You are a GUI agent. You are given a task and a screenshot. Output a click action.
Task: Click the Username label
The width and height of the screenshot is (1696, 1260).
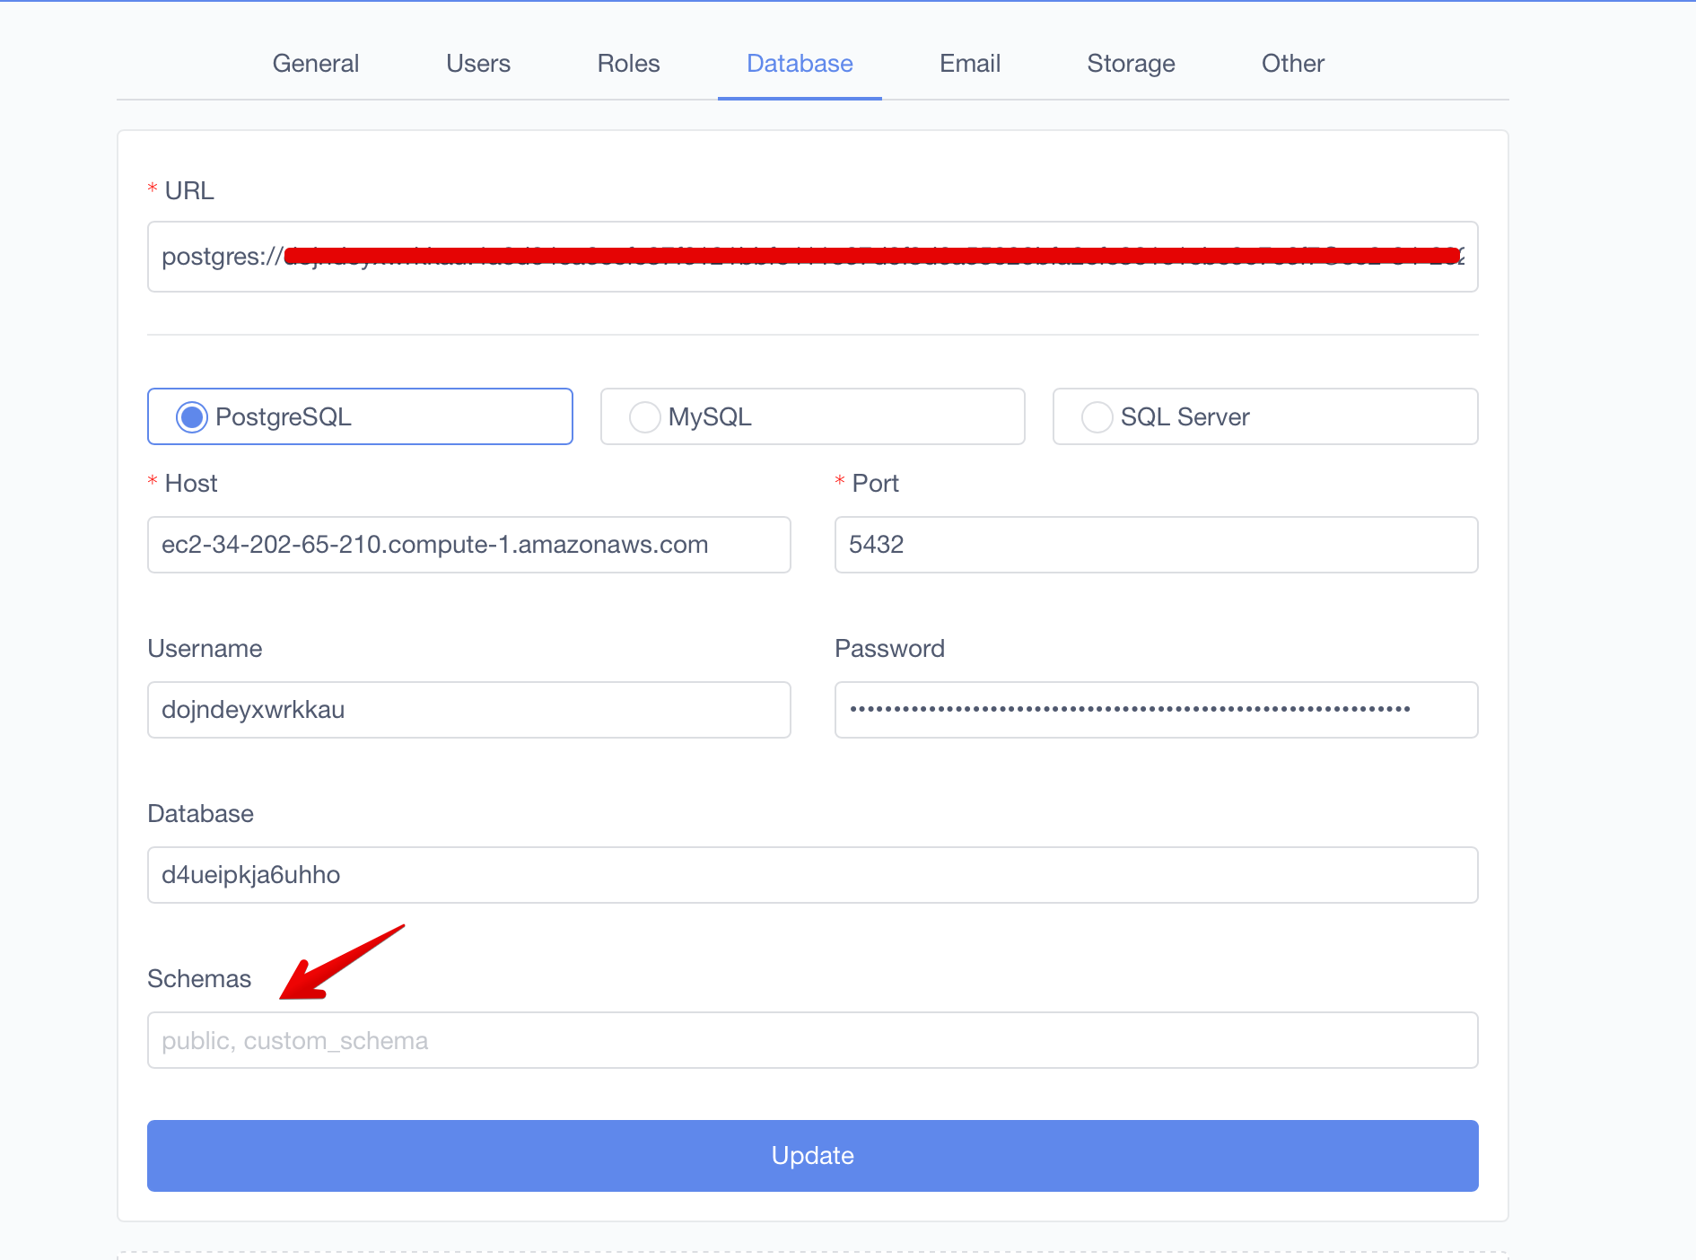click(x=205, y=649)
